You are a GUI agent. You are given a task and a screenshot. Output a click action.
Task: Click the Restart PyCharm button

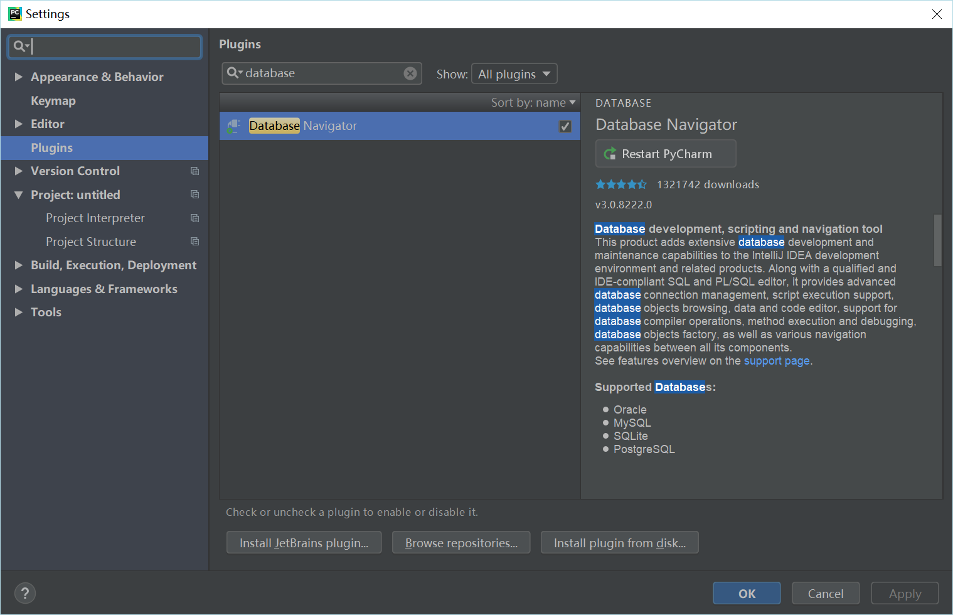click(665, 153)
